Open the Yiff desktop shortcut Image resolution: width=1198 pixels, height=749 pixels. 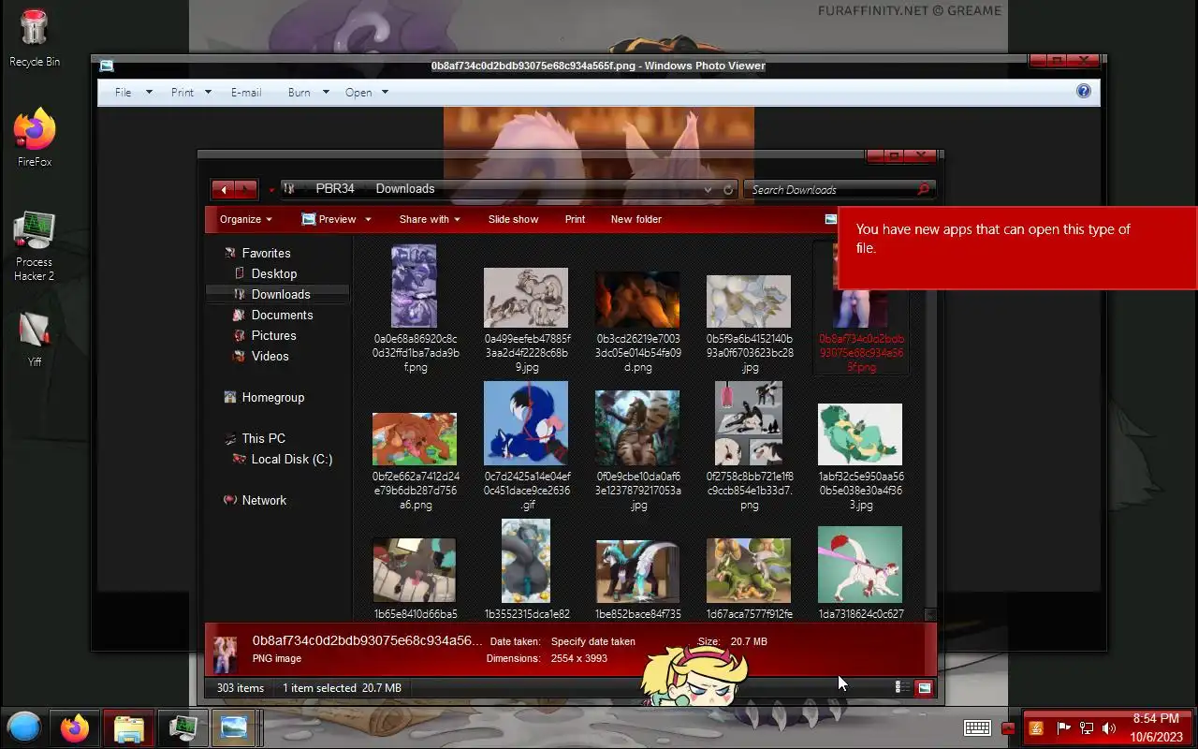coord(34,337)
